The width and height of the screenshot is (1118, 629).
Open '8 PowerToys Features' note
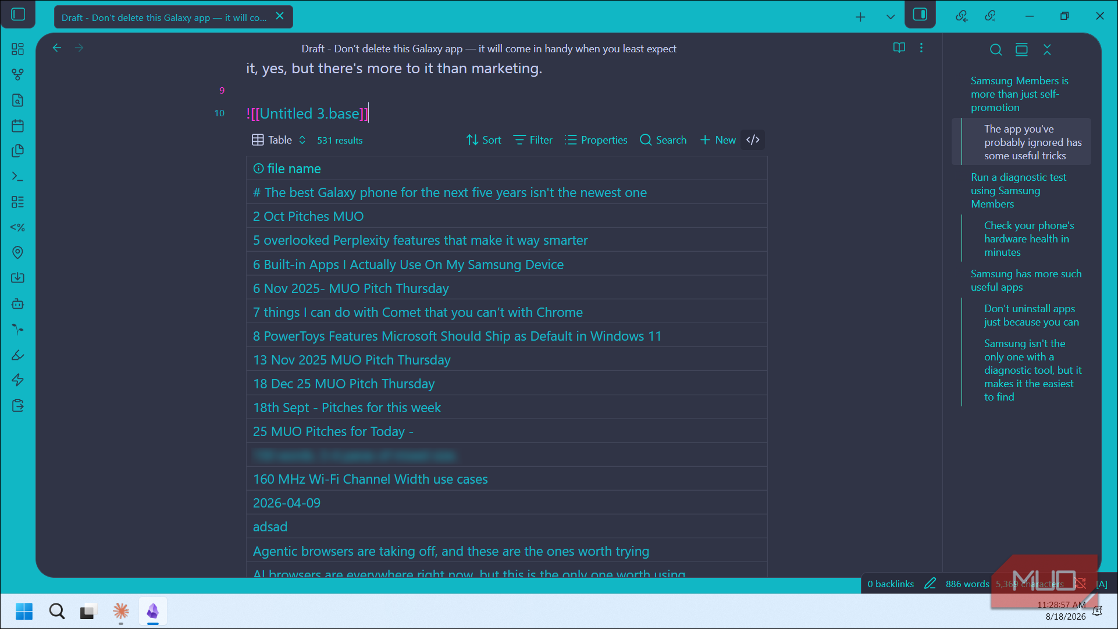(x=457, y=336)
